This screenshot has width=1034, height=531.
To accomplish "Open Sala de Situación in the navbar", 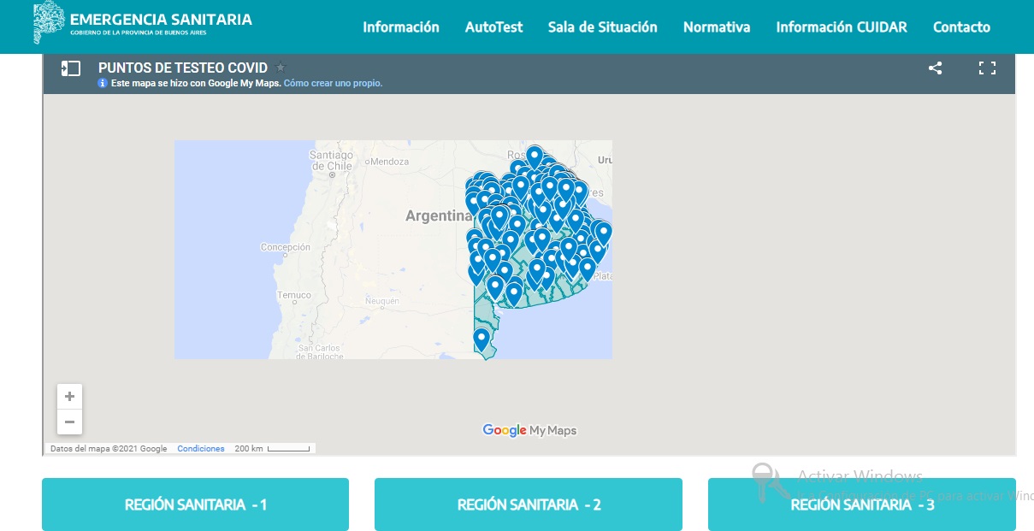I will click(602, 27).
